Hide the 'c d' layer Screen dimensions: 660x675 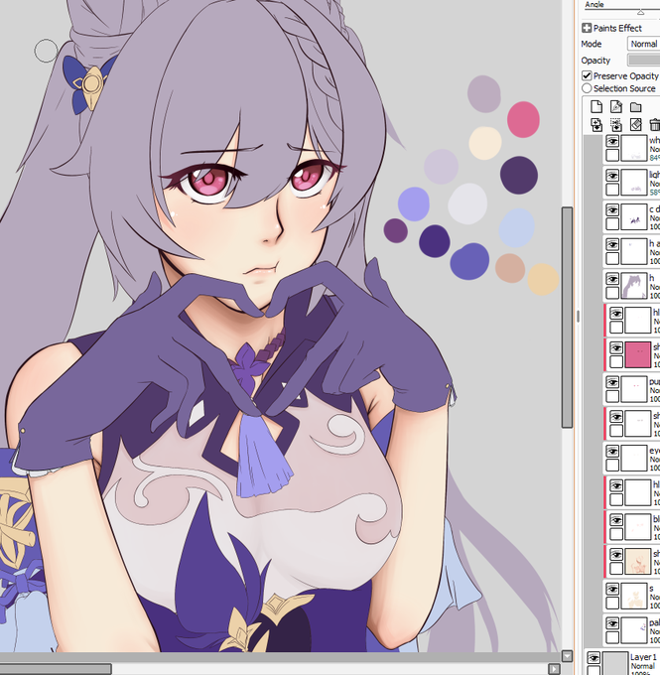[x=612, y=210]
